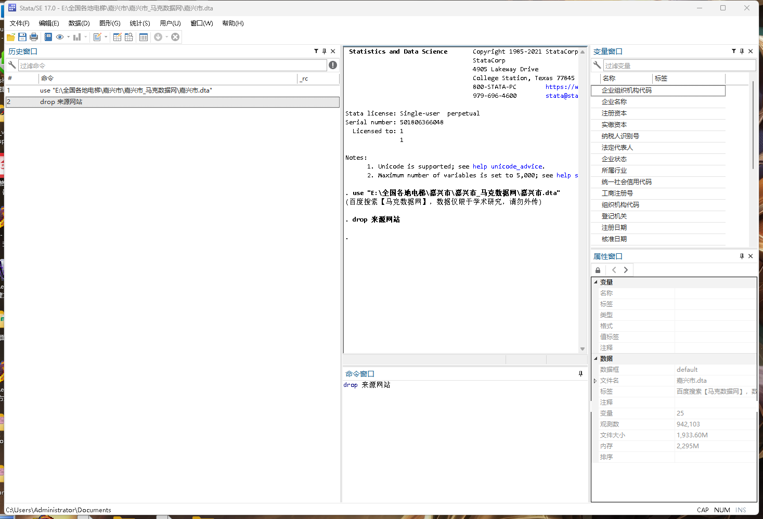Image resolution: width=763 pixels, height=519 pixels.
Task: Open the Data Editor in edit mode
Action: pos(118,36)
